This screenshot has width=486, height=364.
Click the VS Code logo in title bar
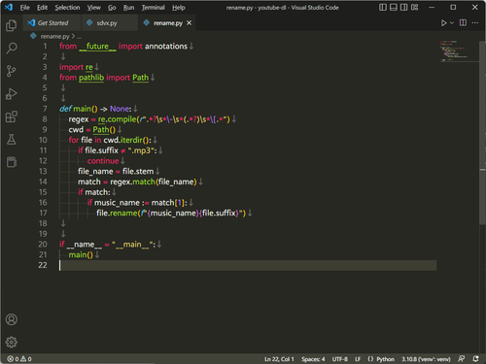coord(9,7)
